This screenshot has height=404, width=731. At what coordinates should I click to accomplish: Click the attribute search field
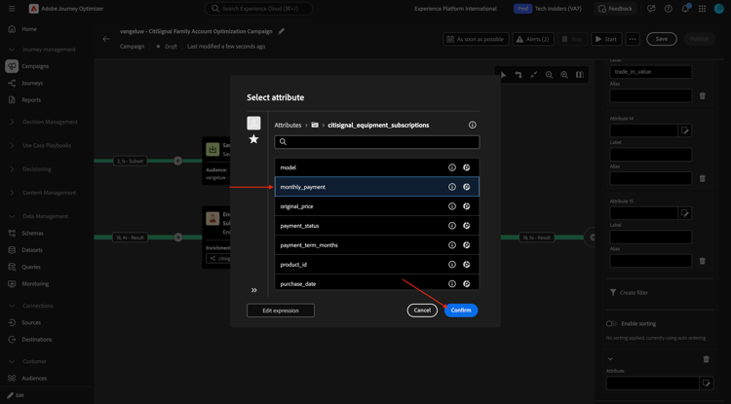(376, 142)
